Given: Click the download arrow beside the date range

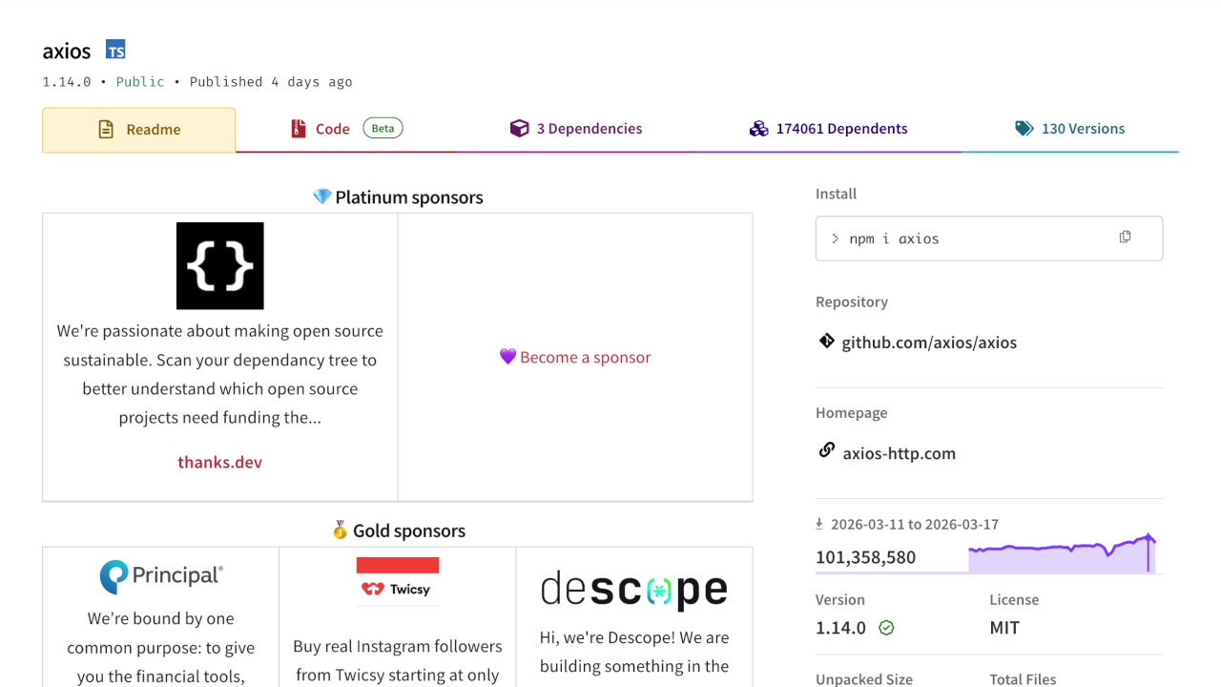Looking at the screenshot, I should pos(818,523).
